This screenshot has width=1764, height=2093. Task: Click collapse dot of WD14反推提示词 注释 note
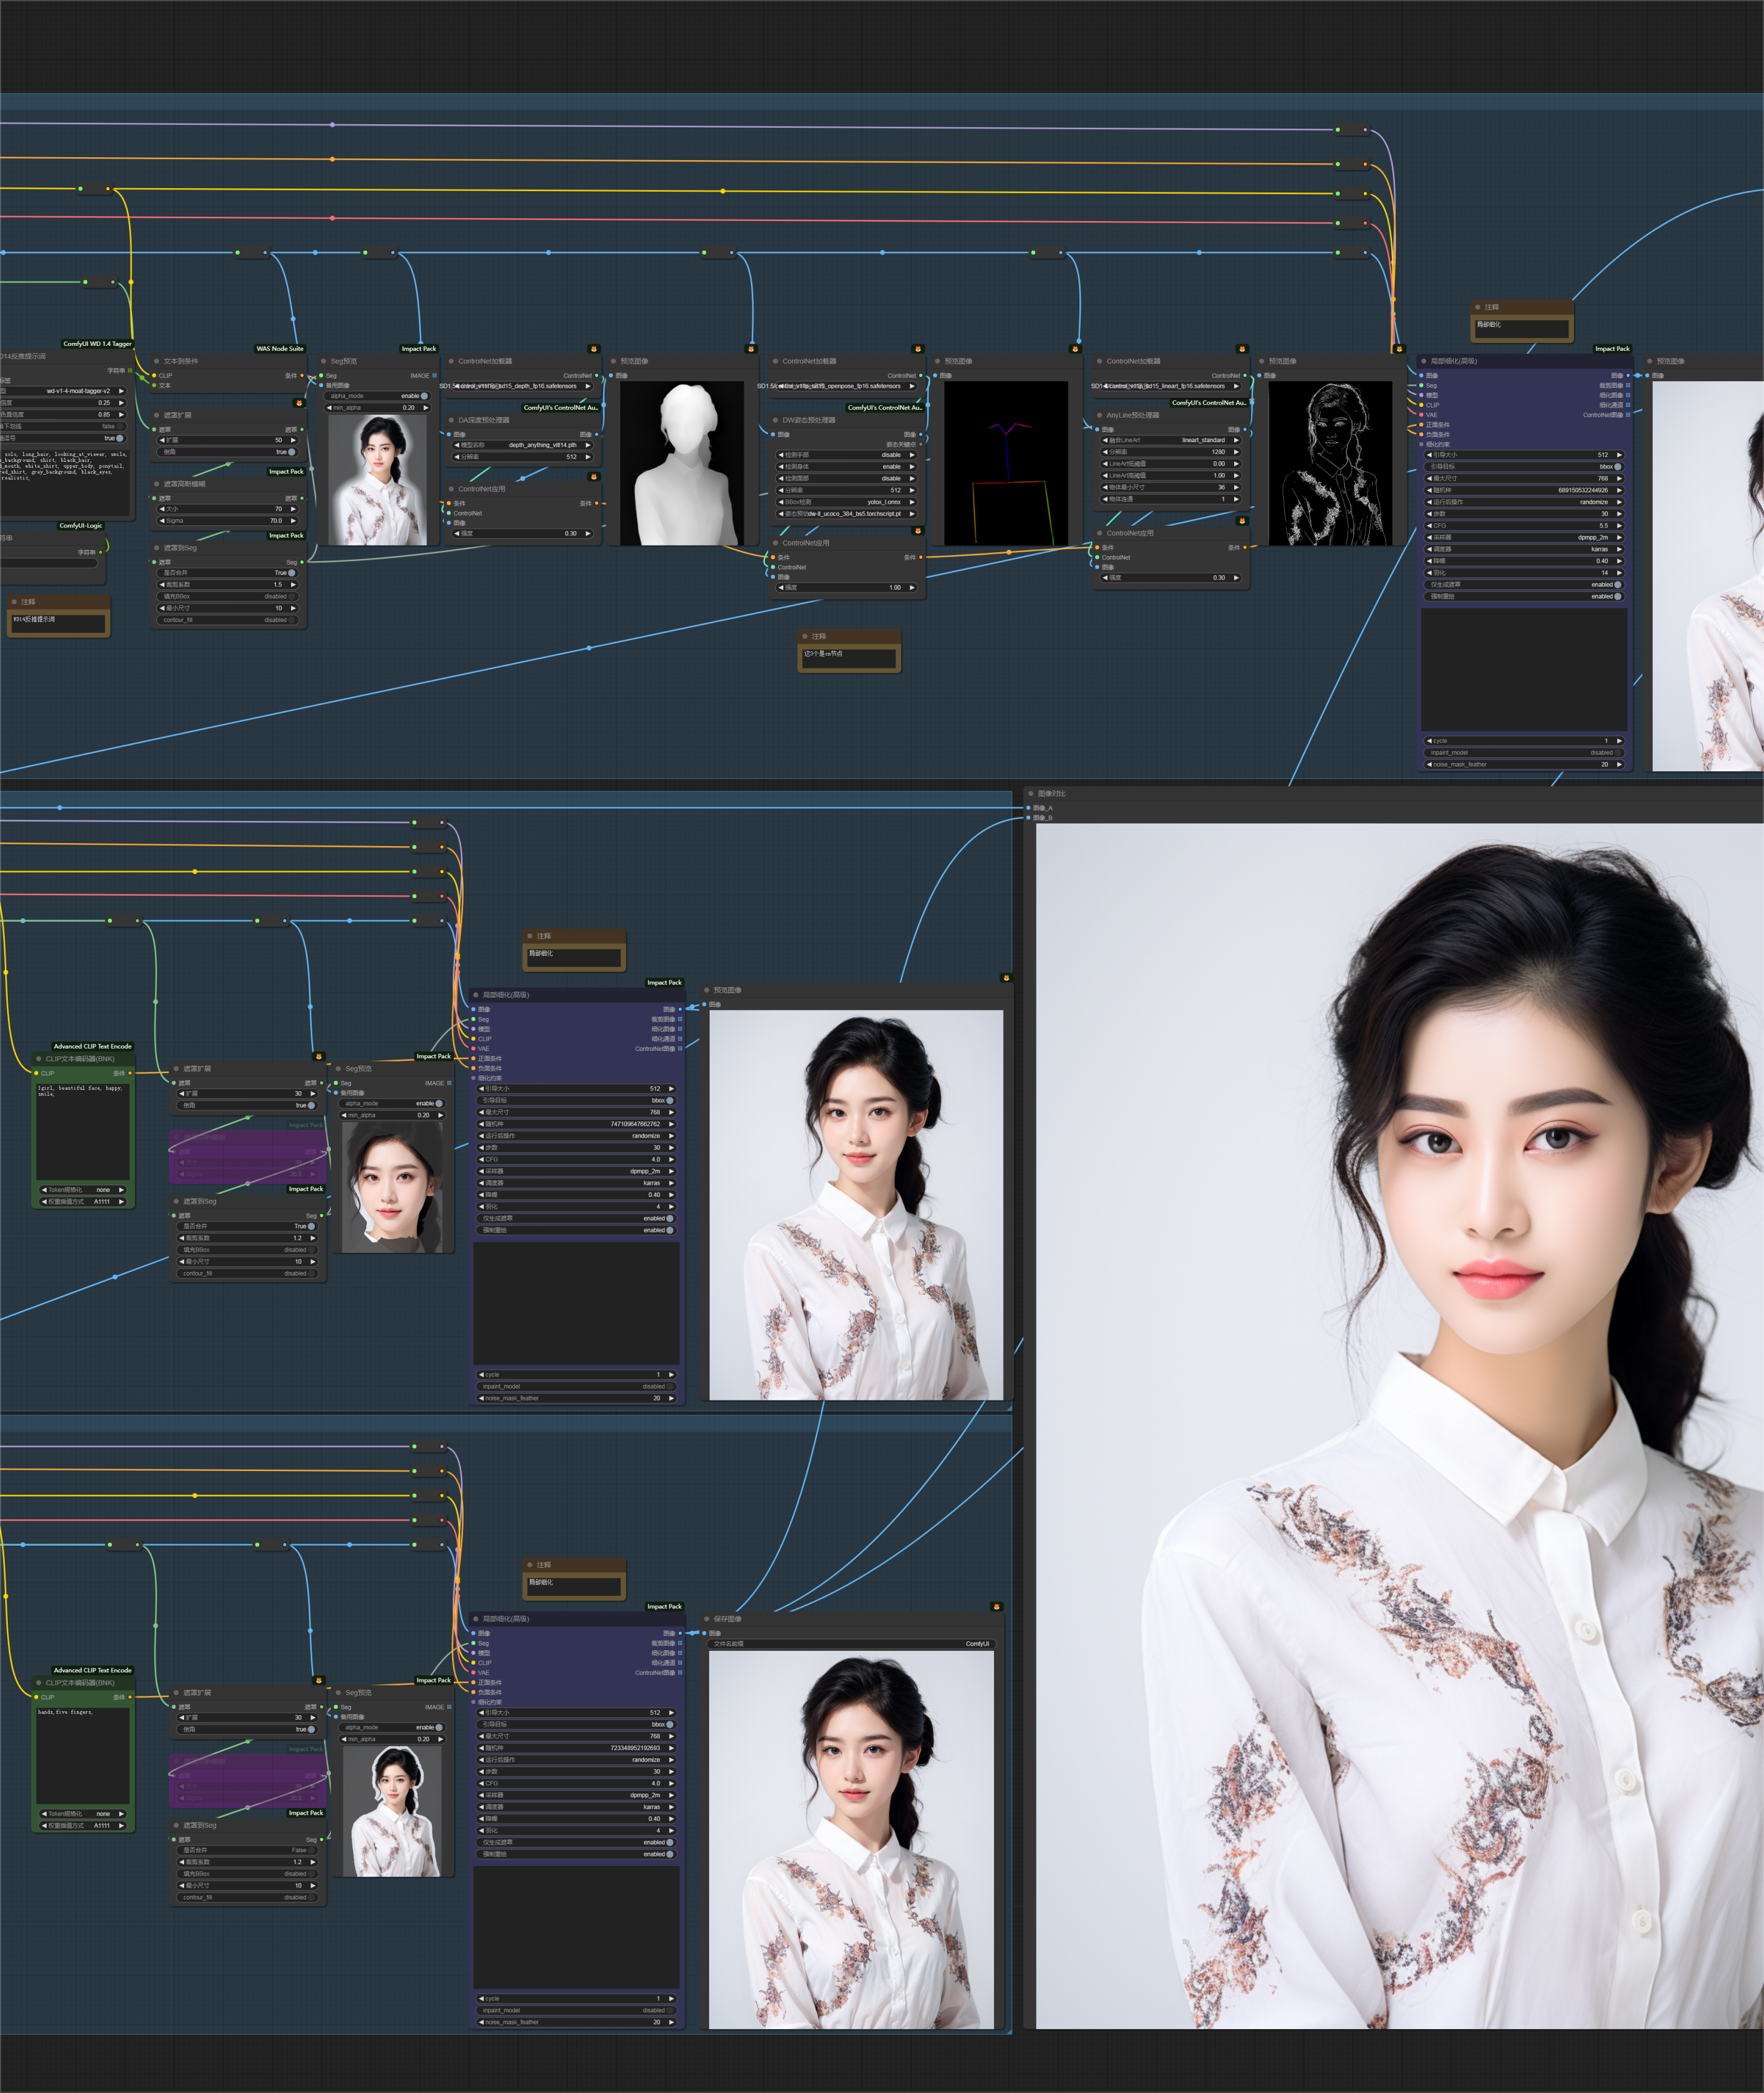tap(14, 602)
